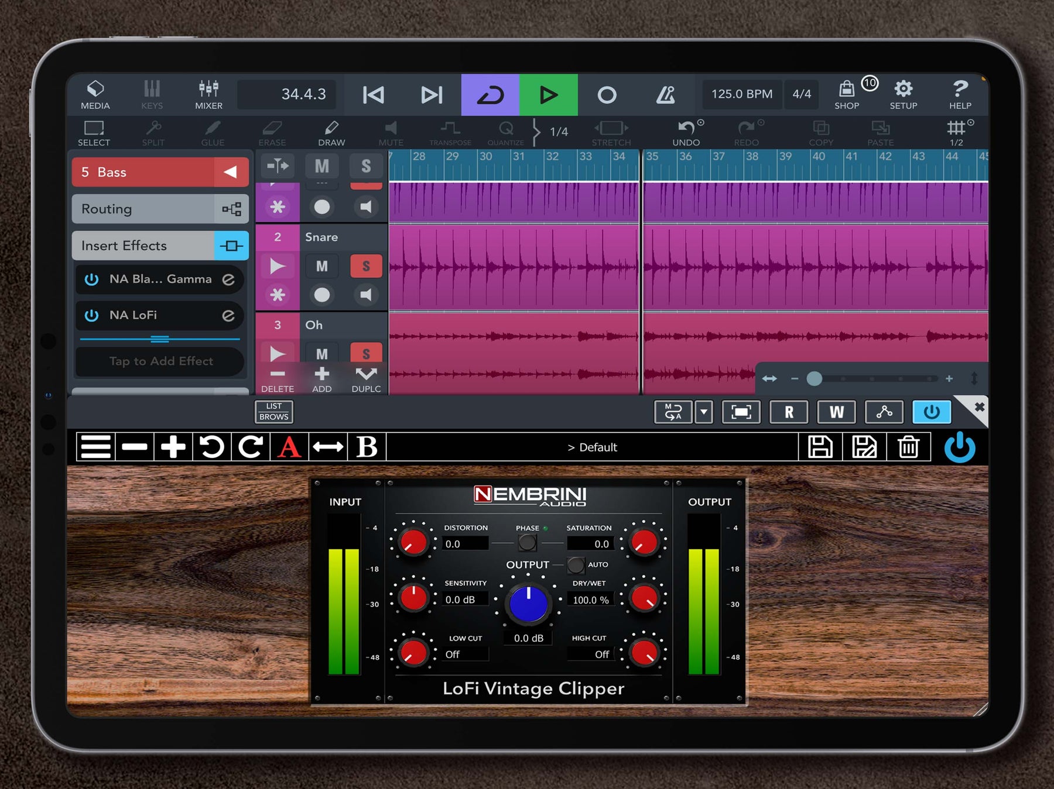Toggle the cycle loop button

click(x=490, y=95)
